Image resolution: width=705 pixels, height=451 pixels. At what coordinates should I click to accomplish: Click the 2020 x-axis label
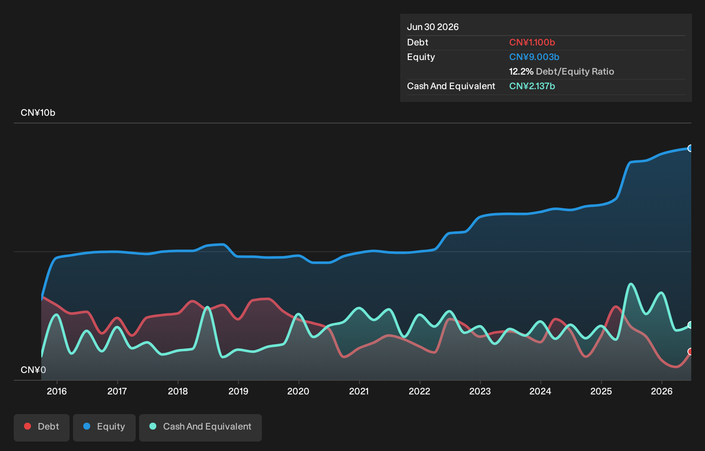click(298, 391)
